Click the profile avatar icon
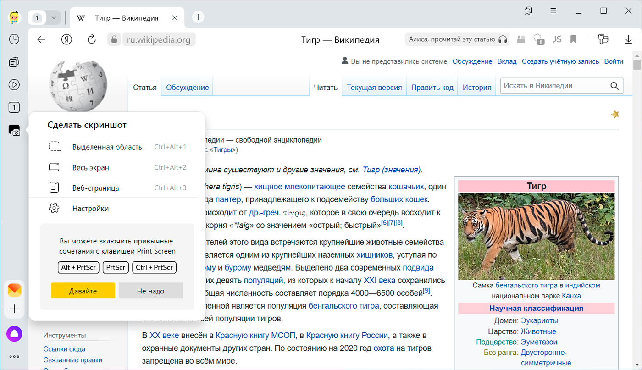Image resolution: width=642 pixels, height=370 pixels. tap(14, 18)
